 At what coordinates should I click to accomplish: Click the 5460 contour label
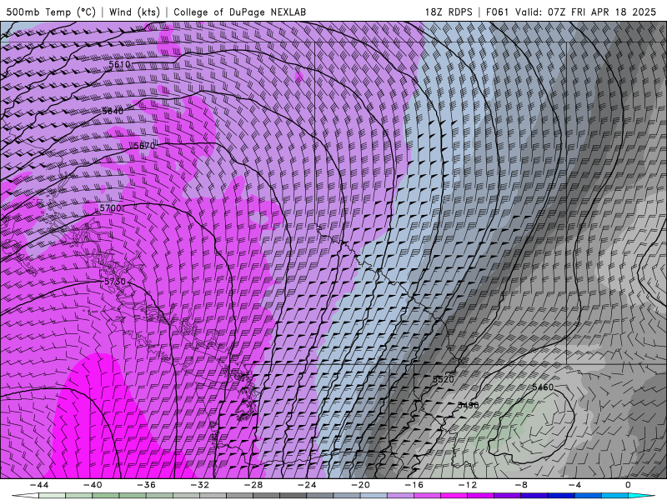pos(543,387)
